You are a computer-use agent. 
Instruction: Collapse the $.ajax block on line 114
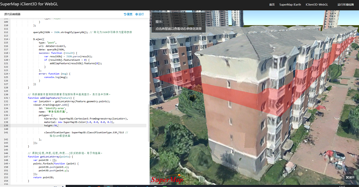pos(9,39)
